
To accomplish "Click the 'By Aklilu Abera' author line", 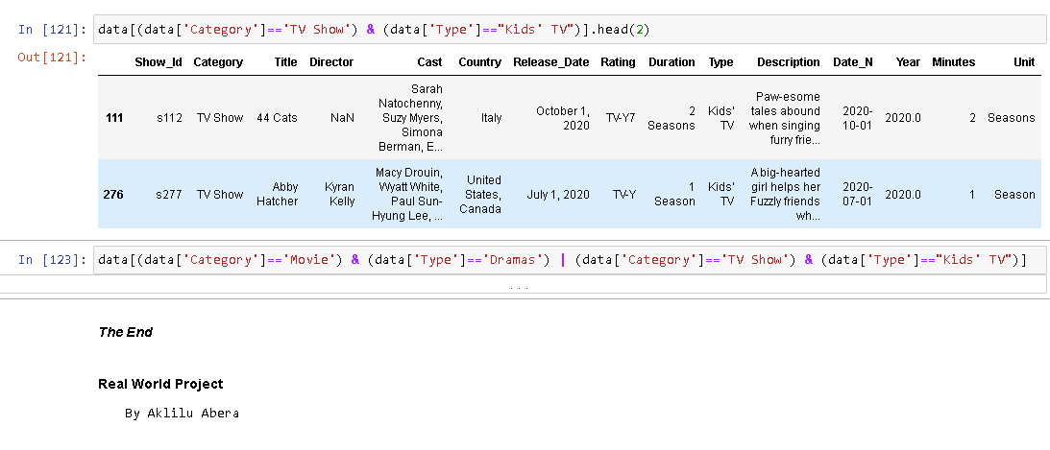I will coord(182,414).
